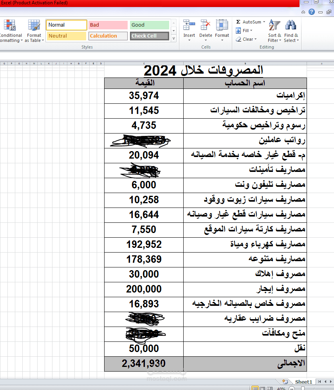Viewport: 334px width, 390px height.
Task: Select column C header
Action: point(144,63)
